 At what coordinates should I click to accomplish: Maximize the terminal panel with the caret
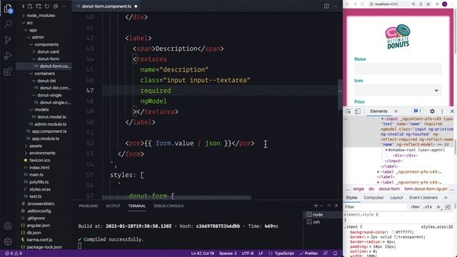click(x=329, y=206)
